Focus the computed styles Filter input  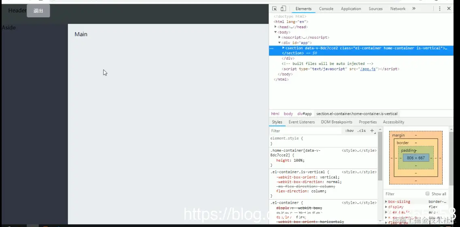tap(403, 194)
